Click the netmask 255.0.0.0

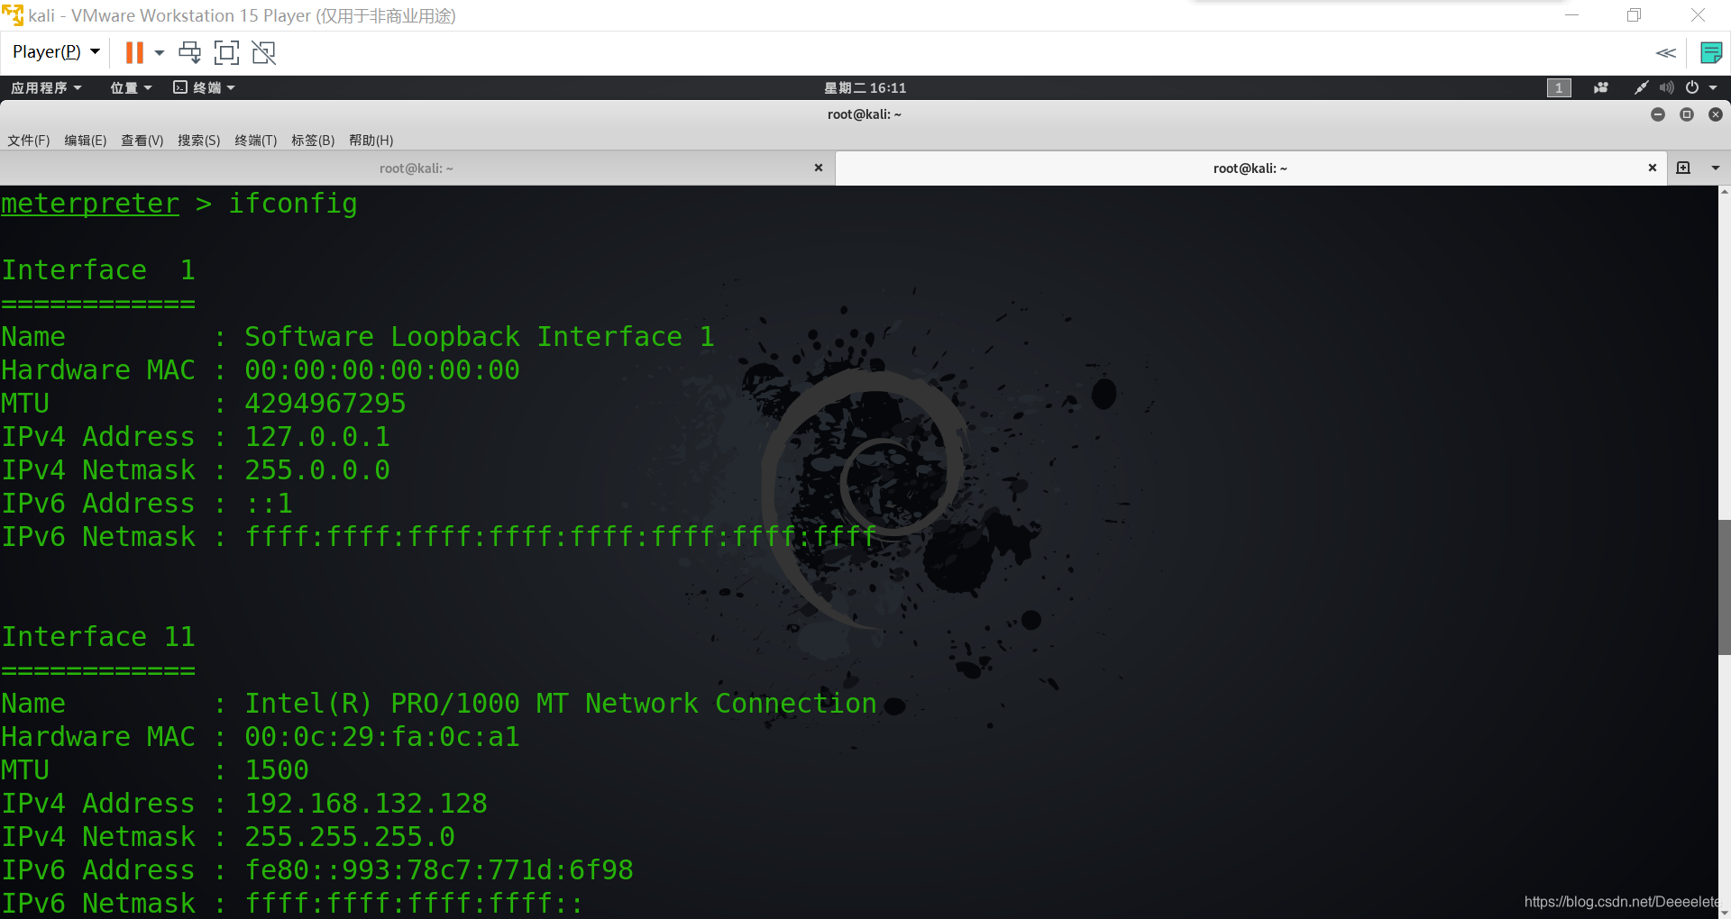tap(317, 469)
